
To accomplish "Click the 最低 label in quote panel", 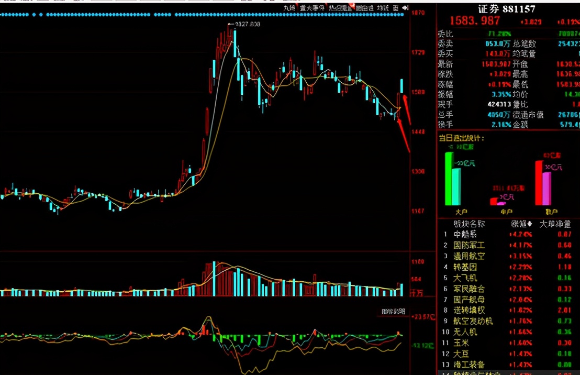I will 520,84.
